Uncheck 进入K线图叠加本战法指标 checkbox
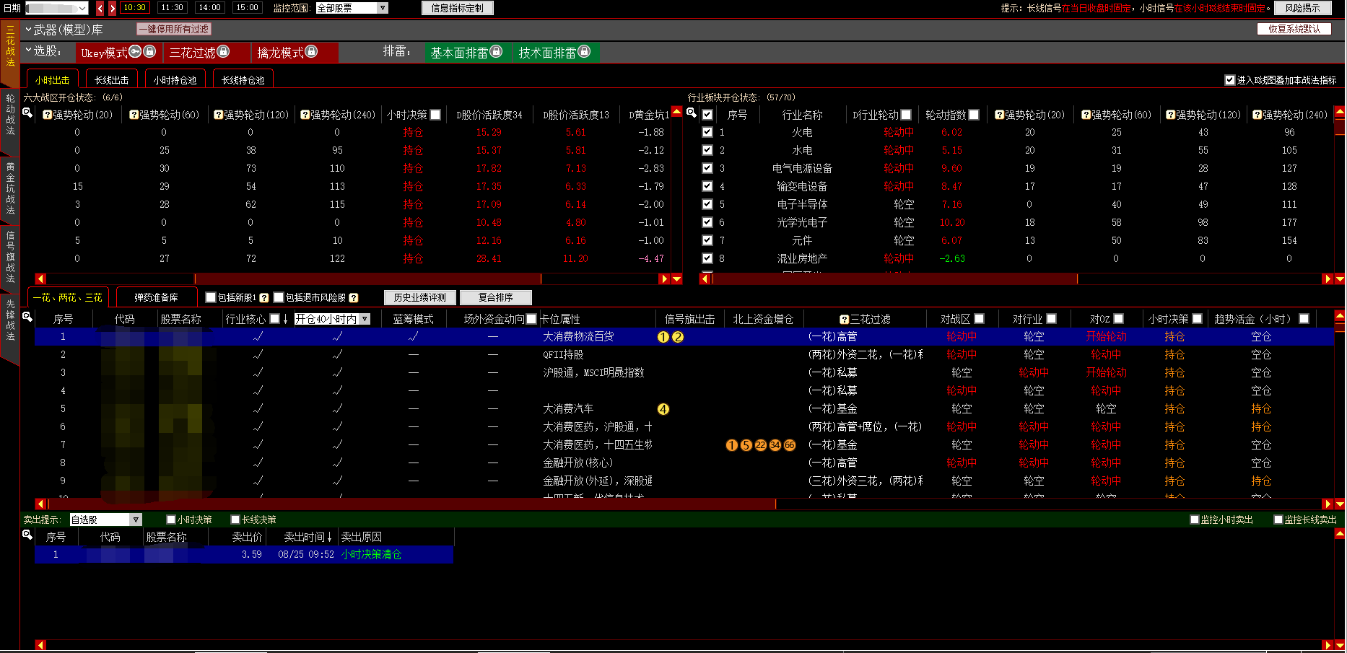This screenshot has height=653, width=1347. [1229, 80]
